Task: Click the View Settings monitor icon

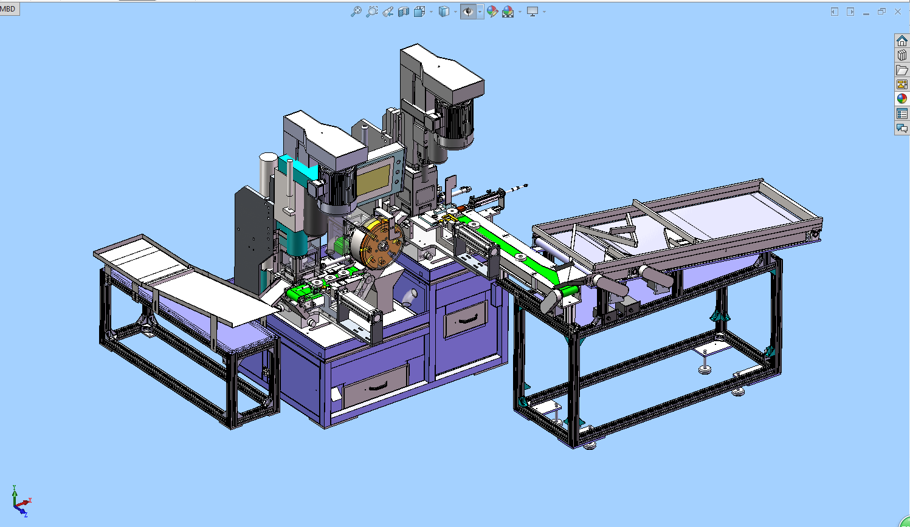Action: tap(533, 12)
